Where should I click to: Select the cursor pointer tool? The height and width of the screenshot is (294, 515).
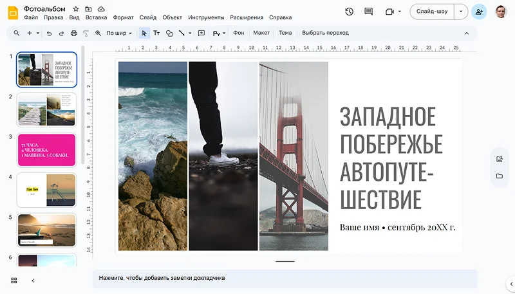144,33
